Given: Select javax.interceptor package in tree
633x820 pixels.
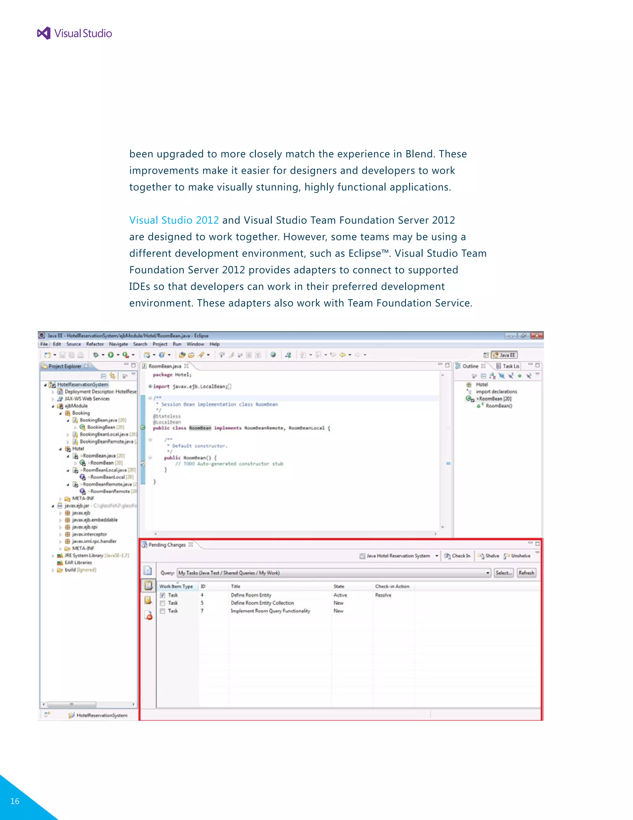Looking at the screenshot, I should (86, 534).
